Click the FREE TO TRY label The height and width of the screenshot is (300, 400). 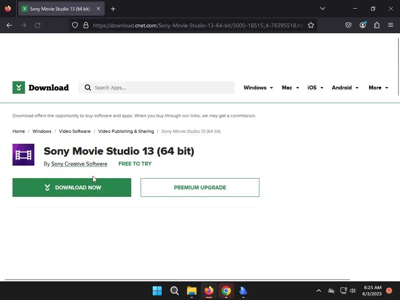[135, 164]
